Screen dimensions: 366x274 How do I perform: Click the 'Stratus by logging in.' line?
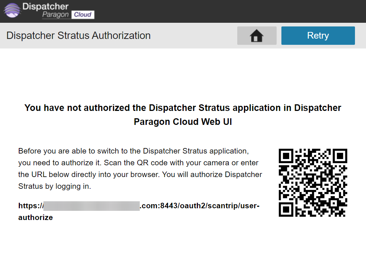(x=54, y=186)
